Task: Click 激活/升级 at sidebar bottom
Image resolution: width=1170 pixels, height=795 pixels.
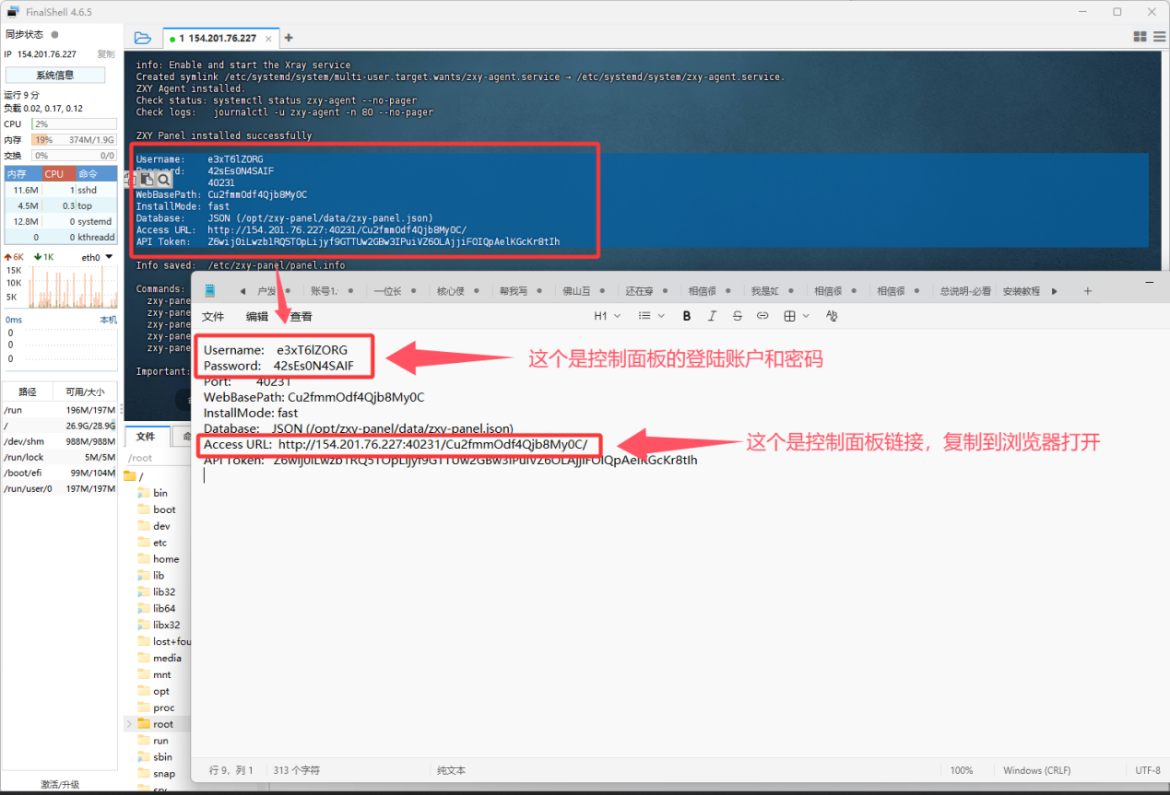Action: coord(60,784)
